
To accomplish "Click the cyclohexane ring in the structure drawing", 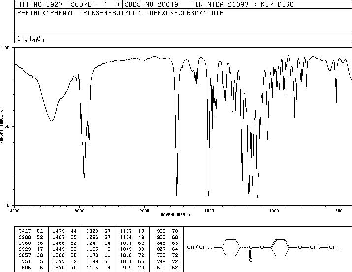I will pyautogui.click(x=231, y=247).
